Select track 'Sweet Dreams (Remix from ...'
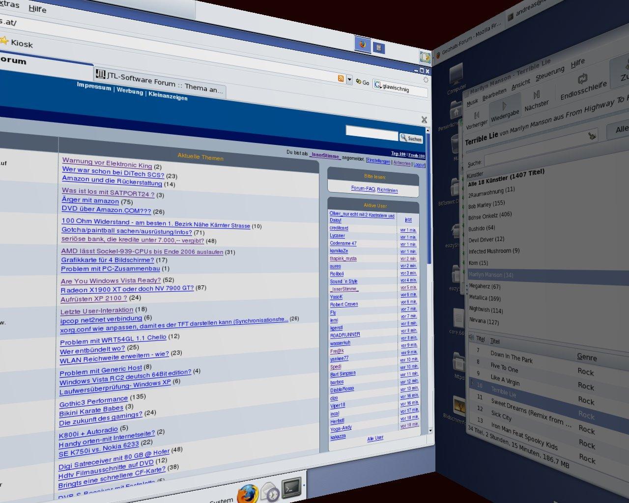 (531, 412)
